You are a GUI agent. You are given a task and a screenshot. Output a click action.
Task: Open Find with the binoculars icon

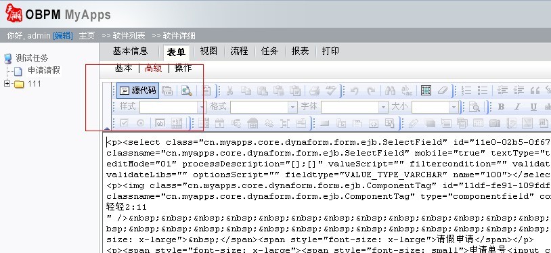coord(390,91)
